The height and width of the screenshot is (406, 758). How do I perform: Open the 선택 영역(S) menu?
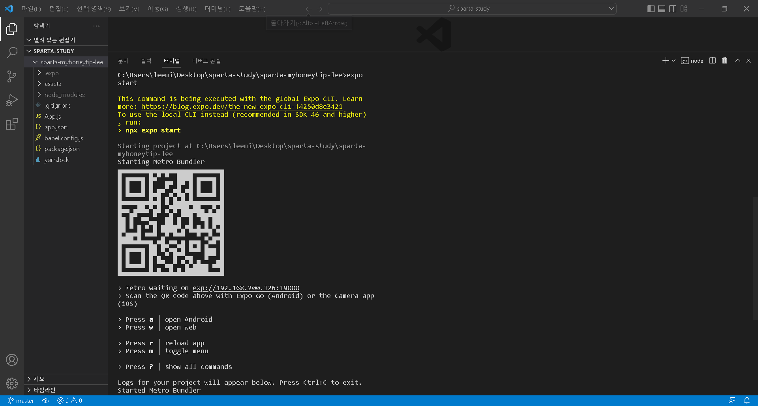[x=94, y=9]
